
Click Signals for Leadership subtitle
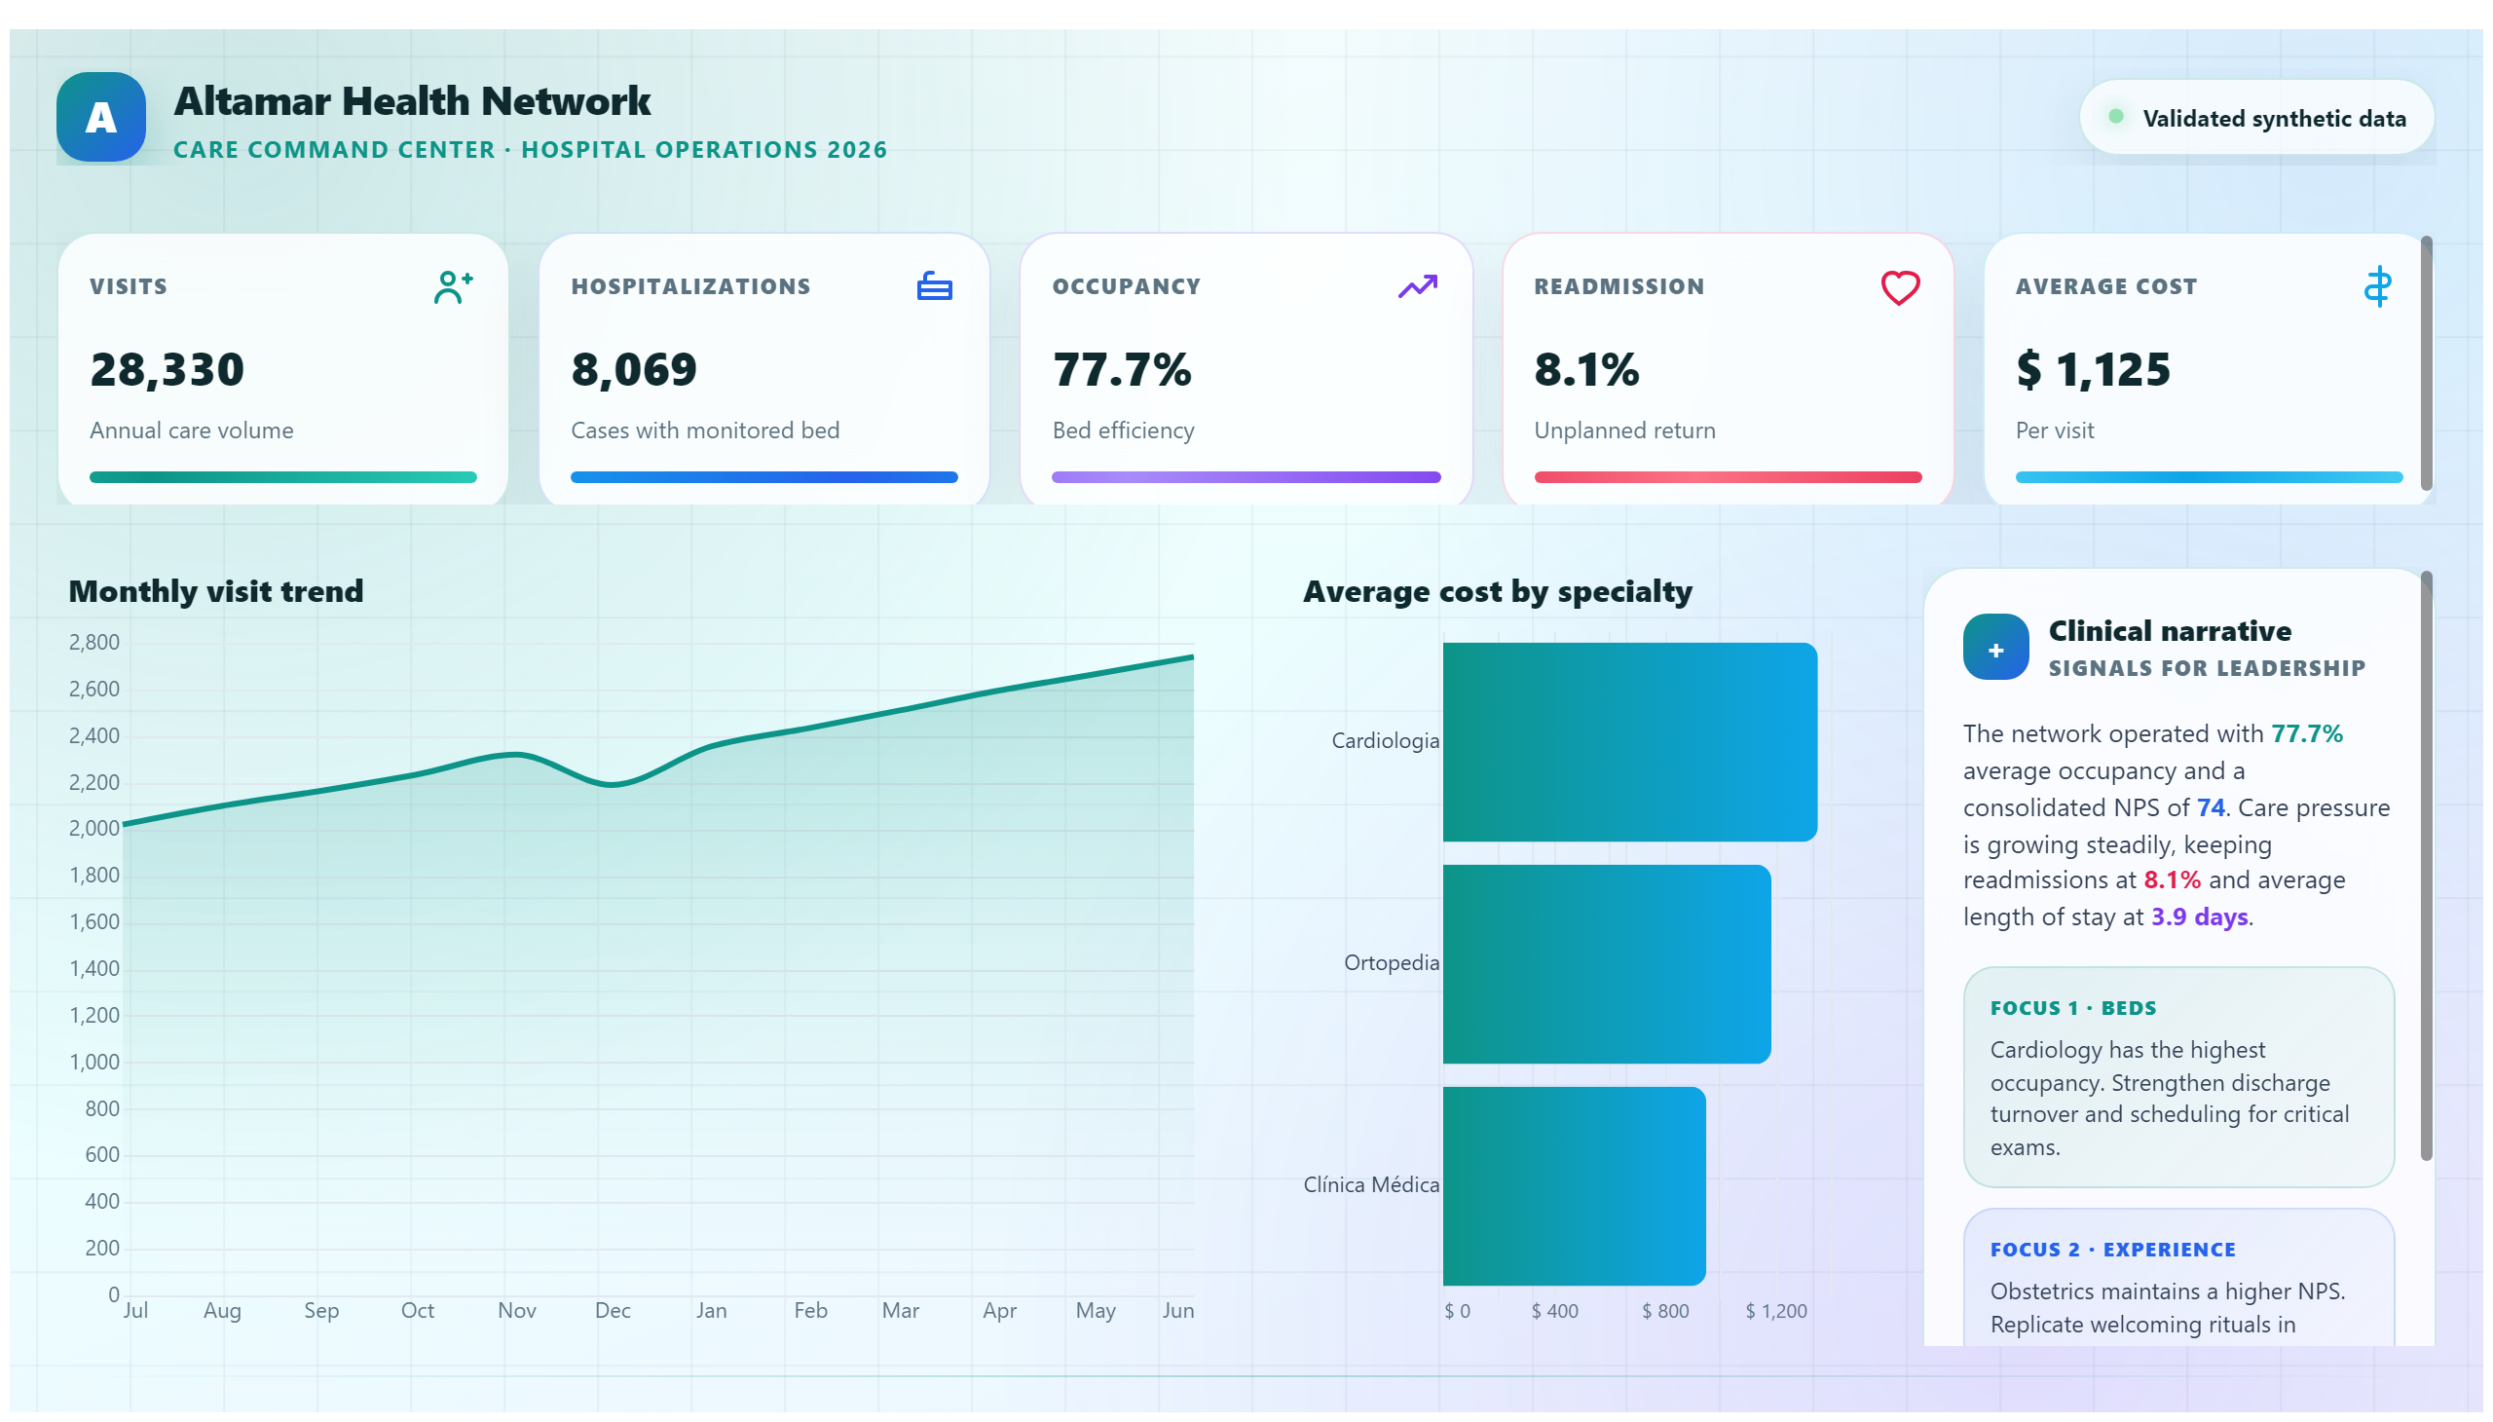click(2206, 668)
